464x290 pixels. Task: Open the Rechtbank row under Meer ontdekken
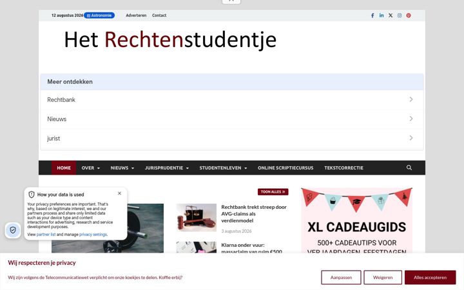click(232, 100)
